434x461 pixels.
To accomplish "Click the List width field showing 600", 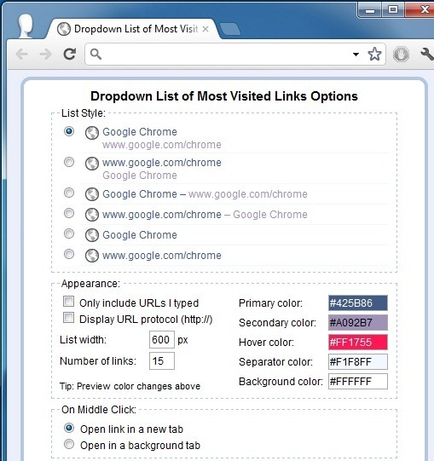I will pos(162,340).
